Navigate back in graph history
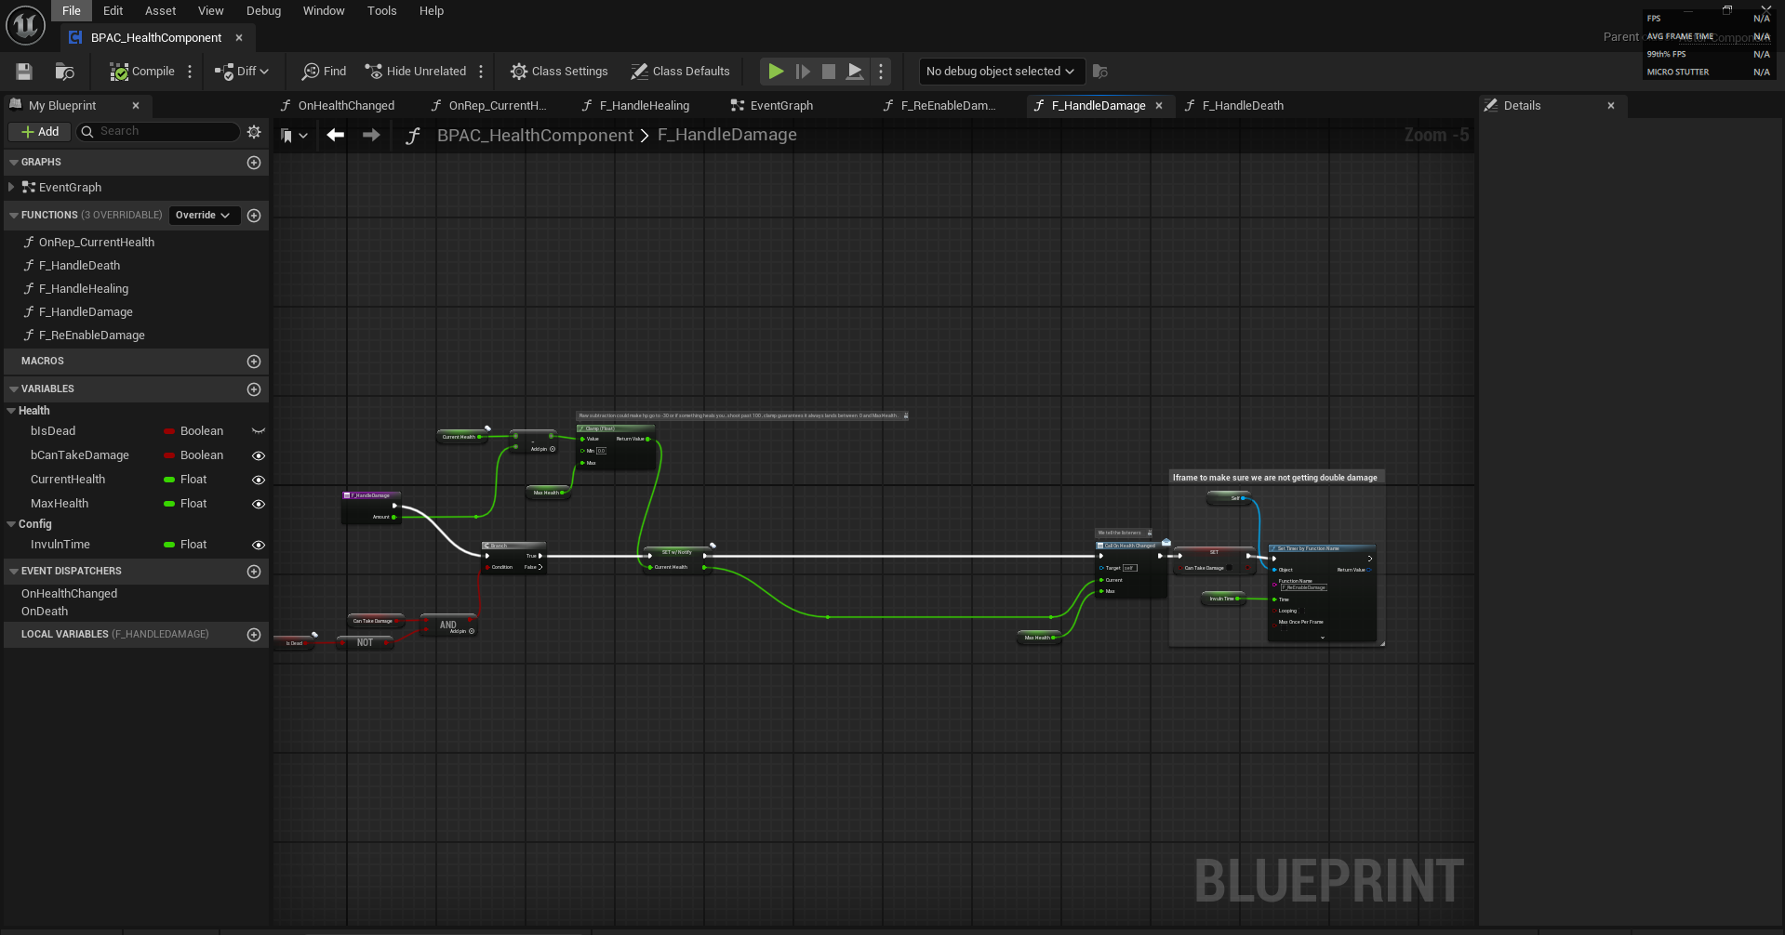This screenshot has height=935, width=1785. click(336, 136)
